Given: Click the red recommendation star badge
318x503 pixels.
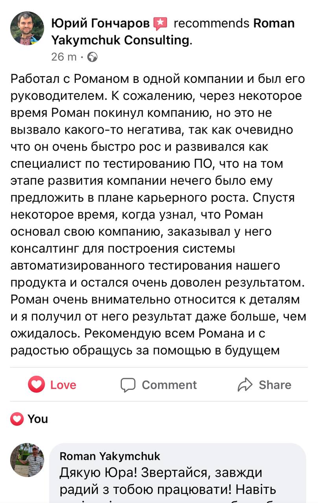Looking at the screenshot, I should point(160,24).
